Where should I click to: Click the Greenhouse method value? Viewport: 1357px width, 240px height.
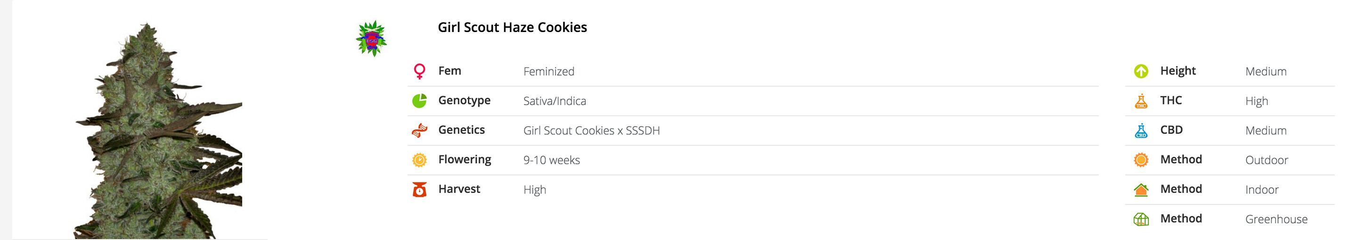click(x=1276, y=219)
